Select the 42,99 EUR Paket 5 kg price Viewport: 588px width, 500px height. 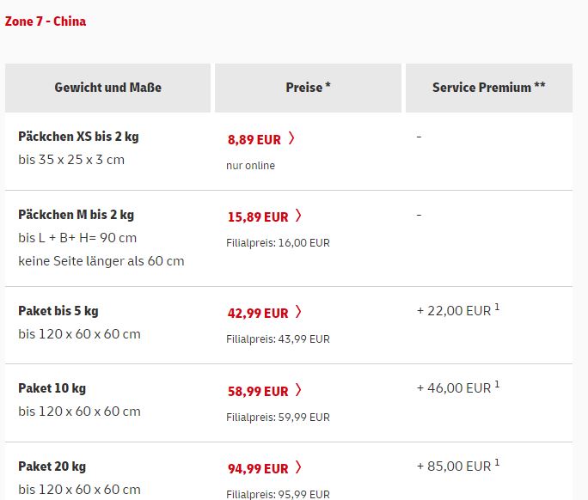[258, 314]
